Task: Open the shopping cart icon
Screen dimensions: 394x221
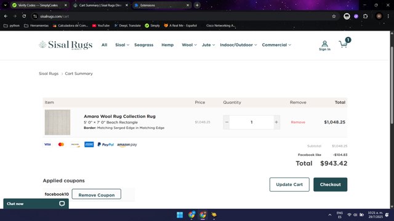Action: 344,44
